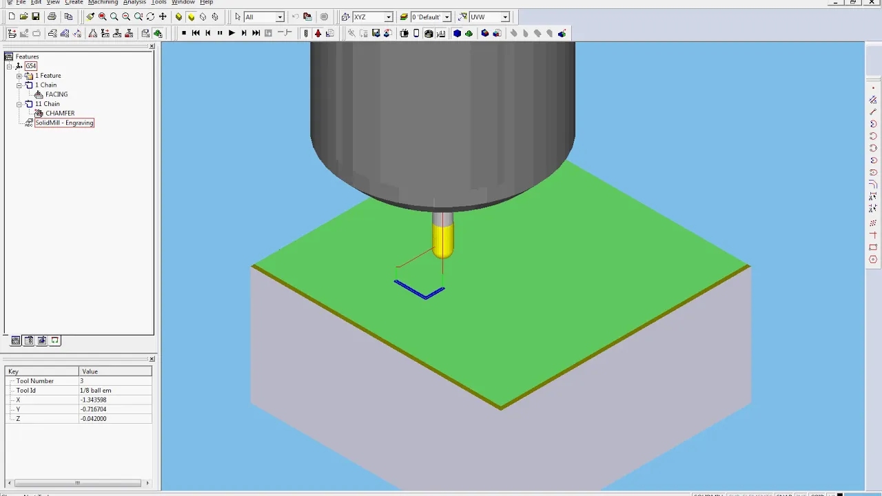The image size is (882, 496).
Task: Step simulation forward one move
Action: pyautogui.click(x=244, y=33)
